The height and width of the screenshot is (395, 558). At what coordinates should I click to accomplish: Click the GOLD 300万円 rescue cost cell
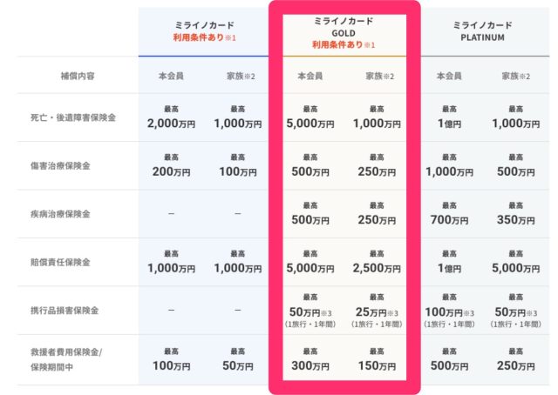(x=310, y=358)
